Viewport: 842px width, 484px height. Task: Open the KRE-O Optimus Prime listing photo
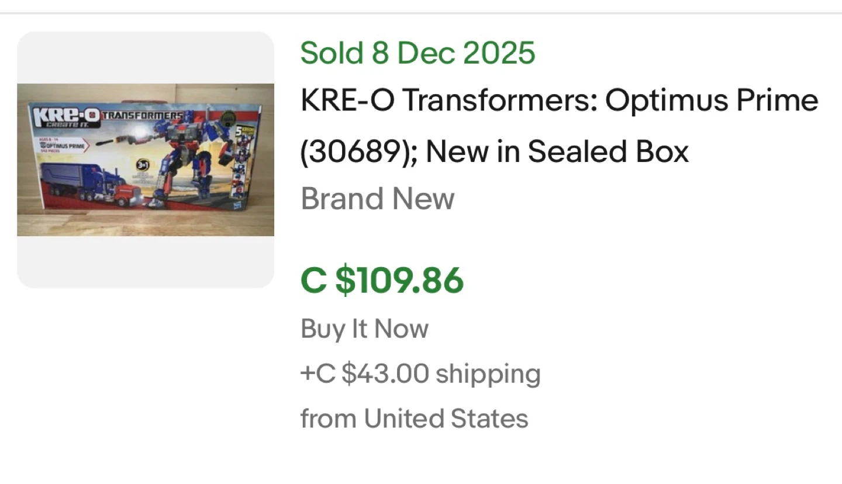coord(146,159)
